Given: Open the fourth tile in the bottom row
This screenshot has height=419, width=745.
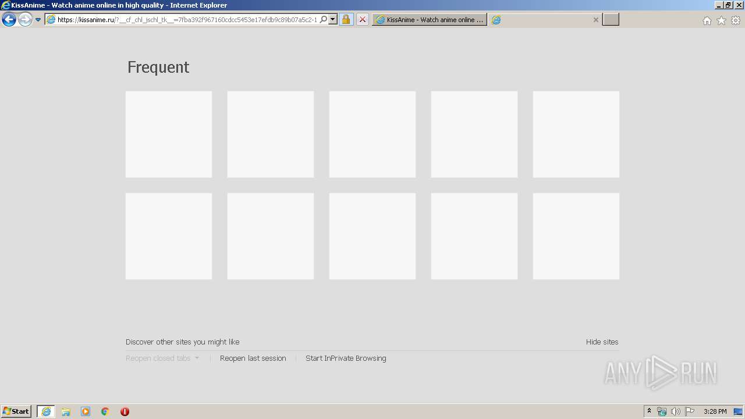Looking at the screenshot, I should pos(474,236).
